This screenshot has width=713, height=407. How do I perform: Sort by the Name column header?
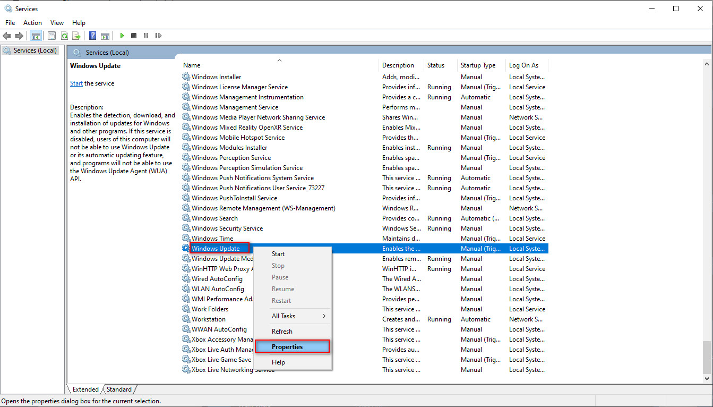coord(279,65)
